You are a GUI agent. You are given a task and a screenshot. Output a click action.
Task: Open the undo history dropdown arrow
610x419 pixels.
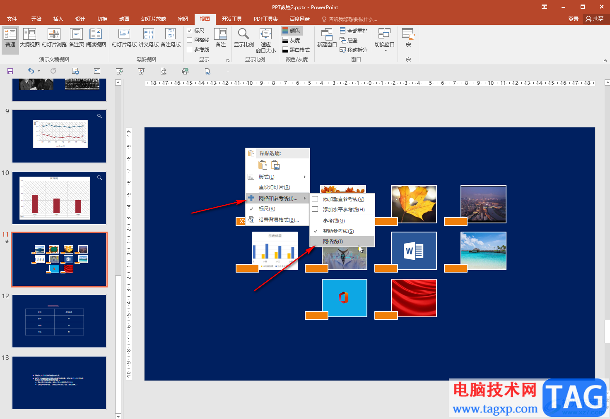click(x=39, y=71)
